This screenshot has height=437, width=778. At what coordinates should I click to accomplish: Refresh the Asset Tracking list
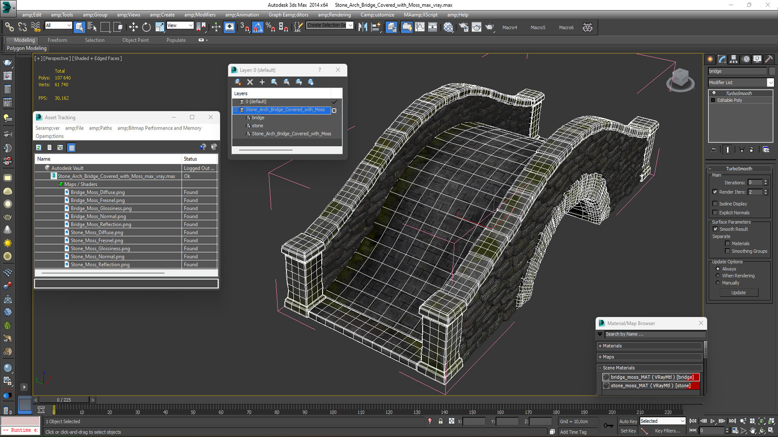[x=38, y=148]
